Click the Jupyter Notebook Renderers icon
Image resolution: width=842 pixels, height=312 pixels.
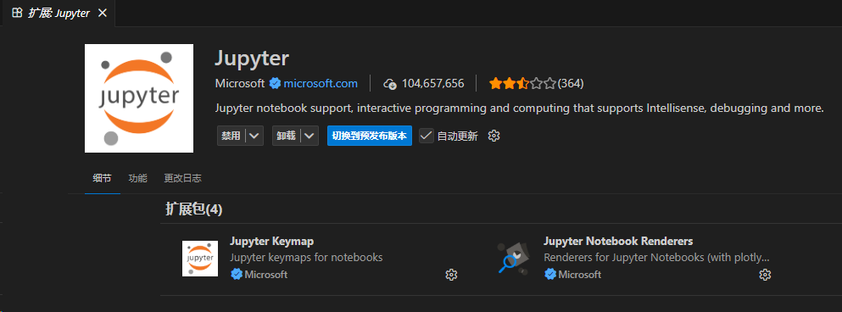tap(513, 259)
